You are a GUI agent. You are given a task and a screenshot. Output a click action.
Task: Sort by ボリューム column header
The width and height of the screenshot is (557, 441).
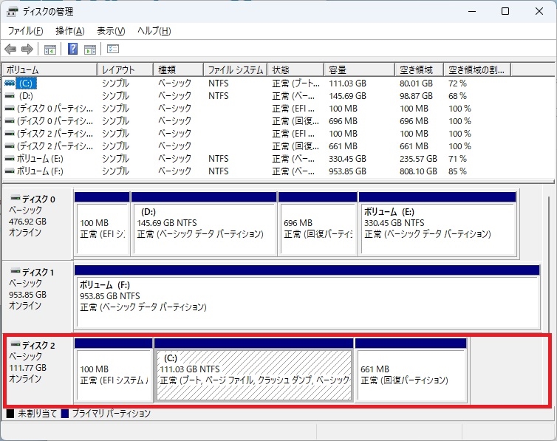click(49, 69)
